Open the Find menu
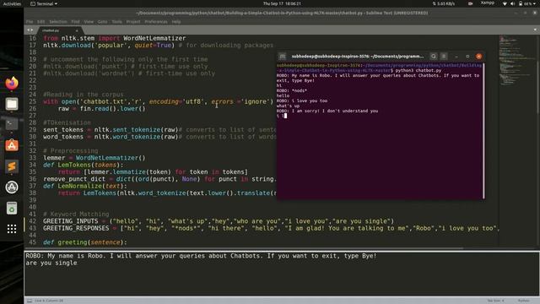This screenshot has width=540, height=304. [x=75, y=21]
